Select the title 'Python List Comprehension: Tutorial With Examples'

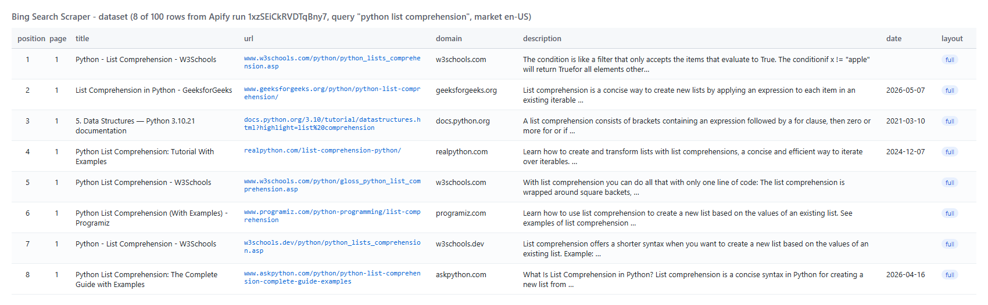(145, 157)
